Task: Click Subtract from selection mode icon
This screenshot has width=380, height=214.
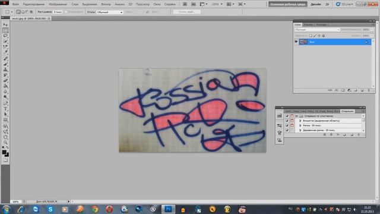Action: [x=27, y=12]
